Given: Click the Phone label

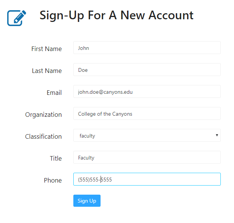Looking at the screenshot, I should coord(53,181).
